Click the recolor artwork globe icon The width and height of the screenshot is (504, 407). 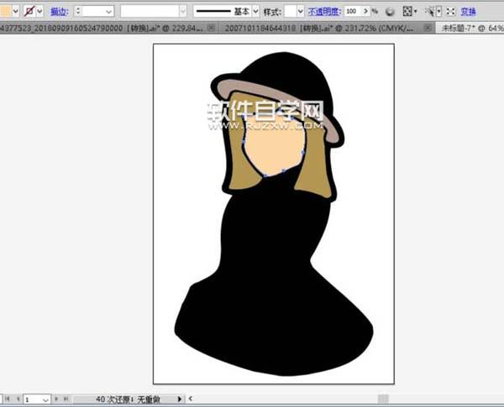coord(389,12)
